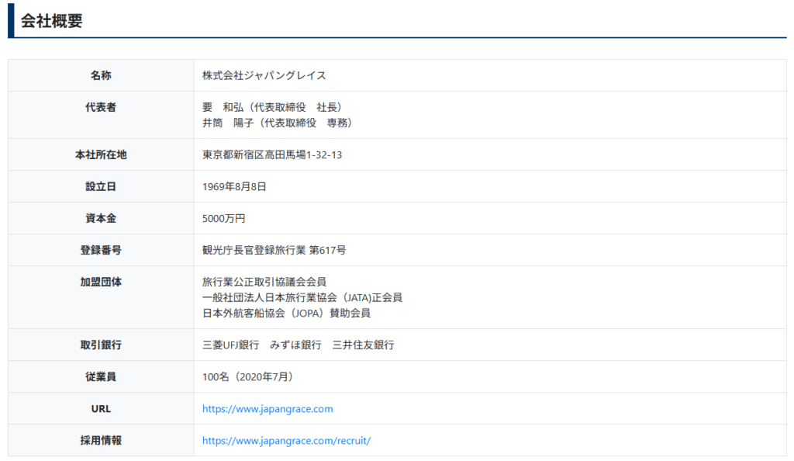794x461 pixels.
Task: Click the 名称 row label
Action: 101,76
